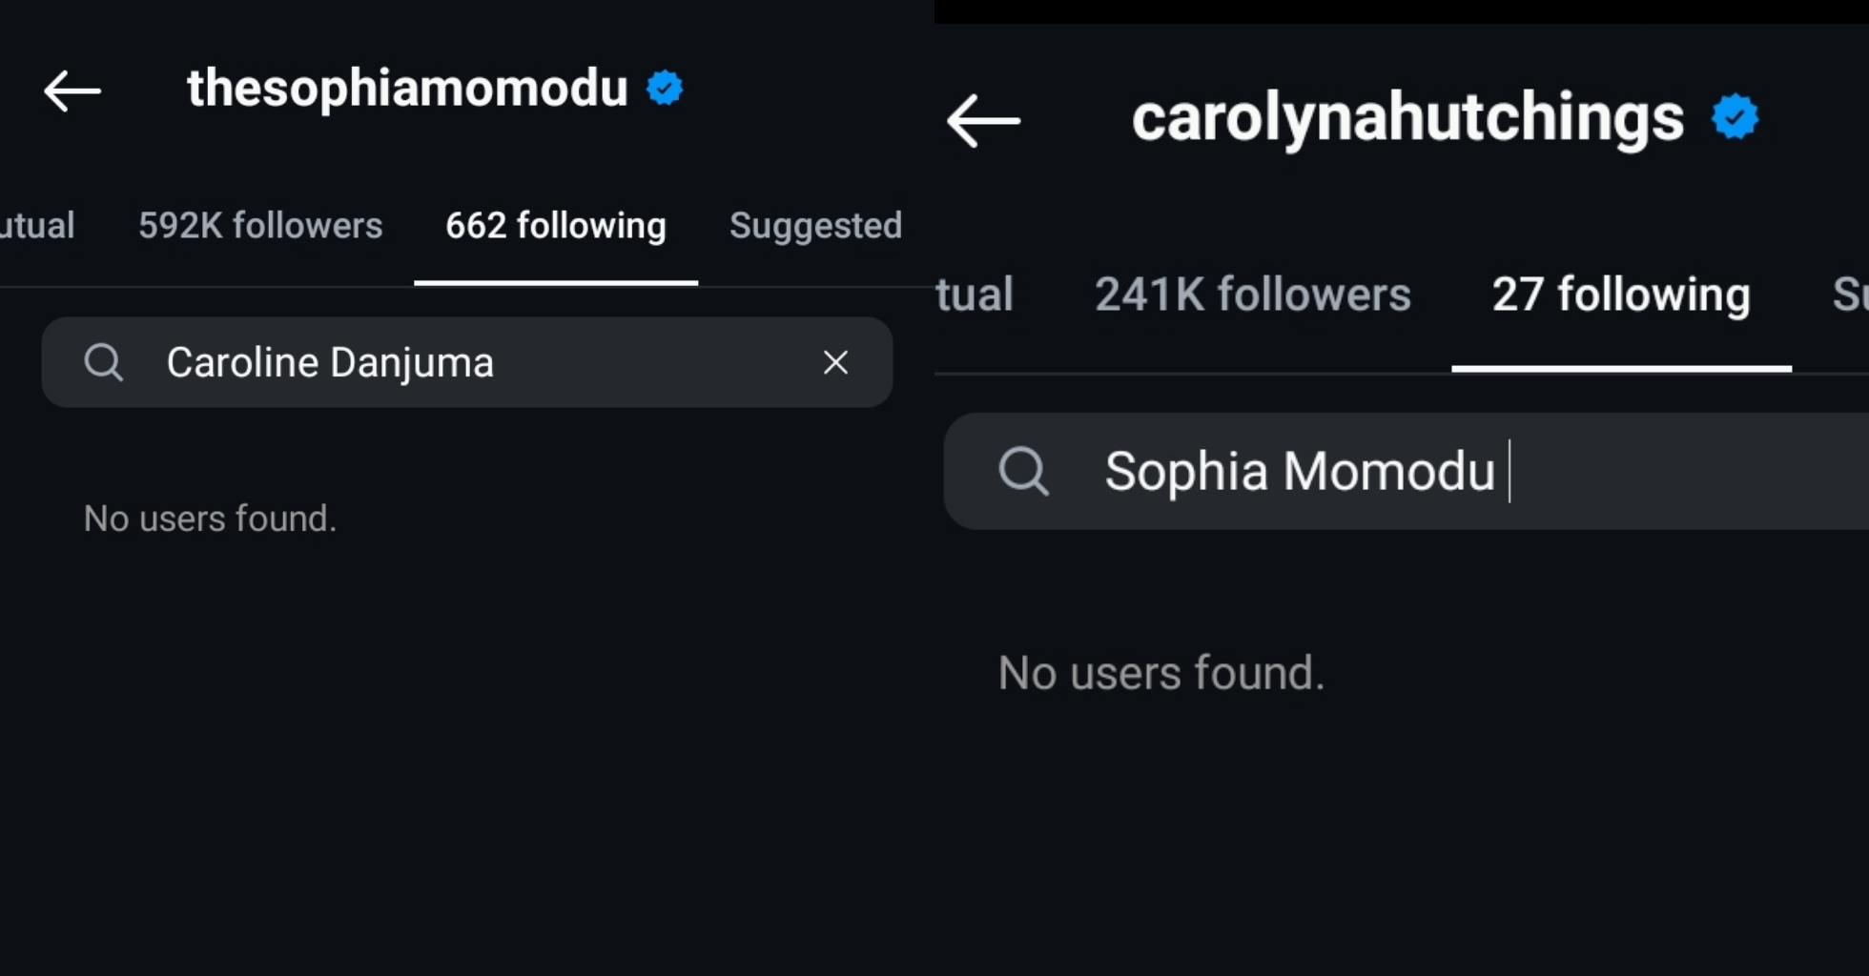Click "No users found." under Caroline Danjuma
The height and width of the screenshot is (976, 1869).
click(210, 518)
